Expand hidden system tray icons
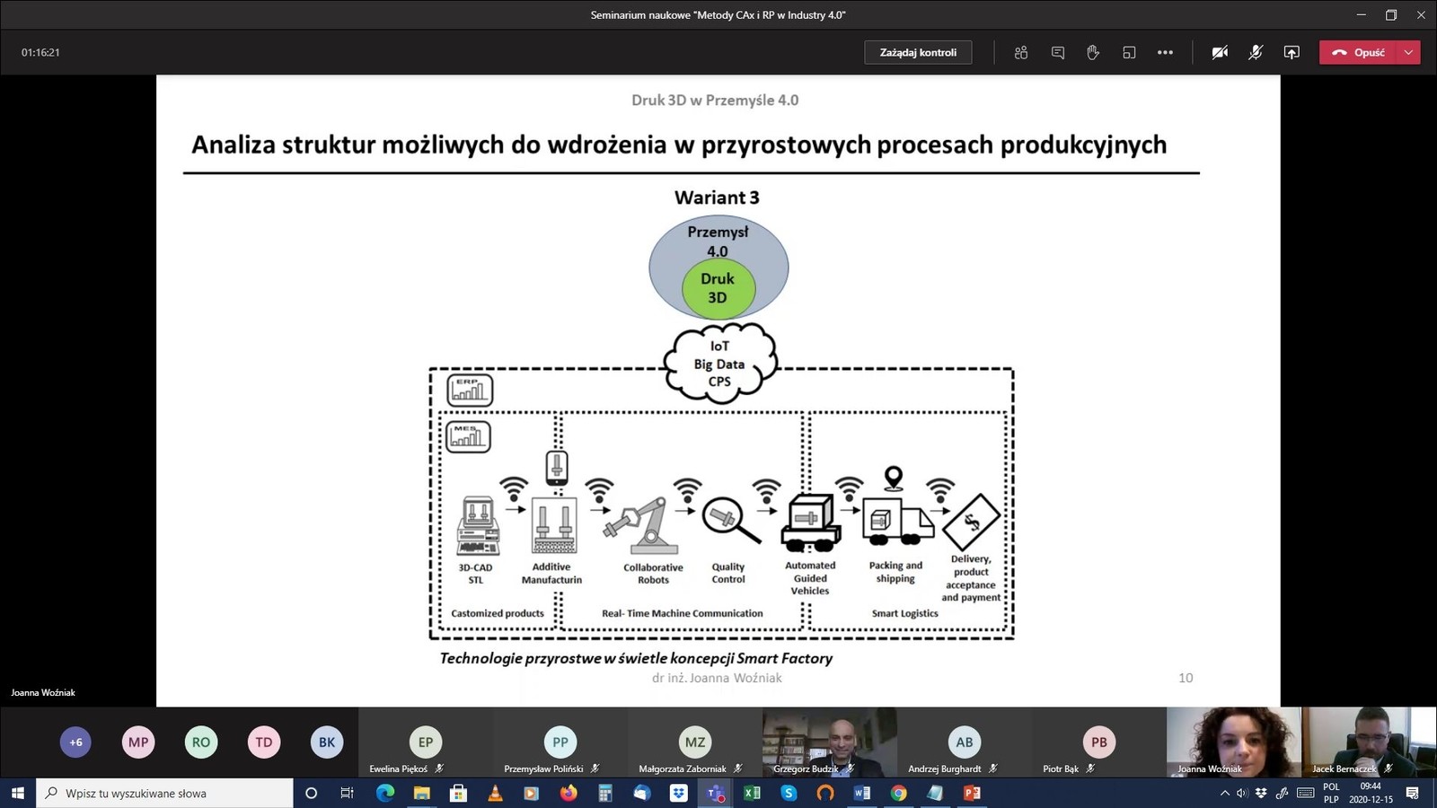This screenshot has width=1437, height=808. pyautogui.click(x=1224, y=793)
